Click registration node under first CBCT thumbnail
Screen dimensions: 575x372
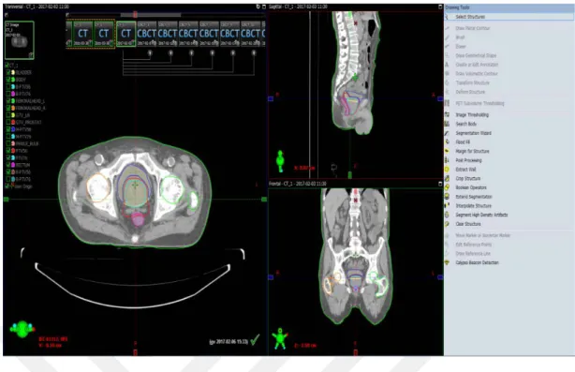150,53
